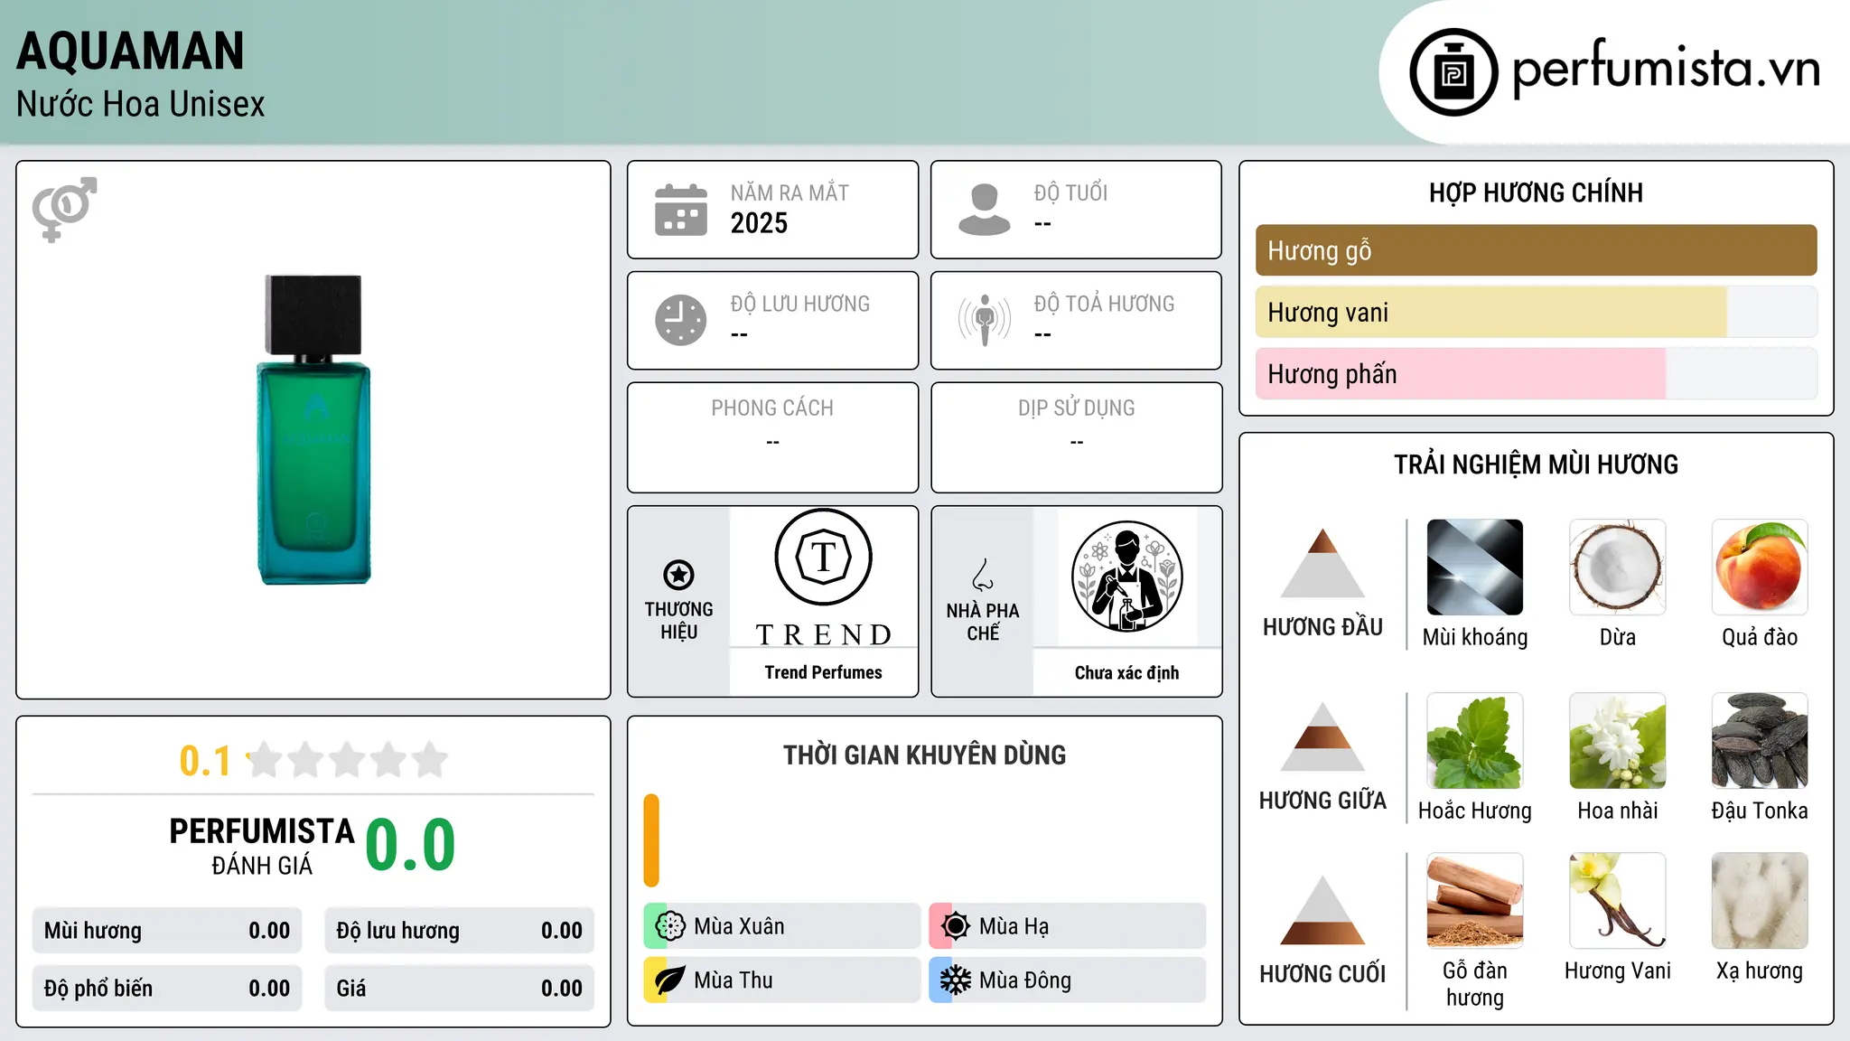Click the Chưa xác định perfumer label
This screenshot has height=1041, width=1850.
coord(1126,672)
